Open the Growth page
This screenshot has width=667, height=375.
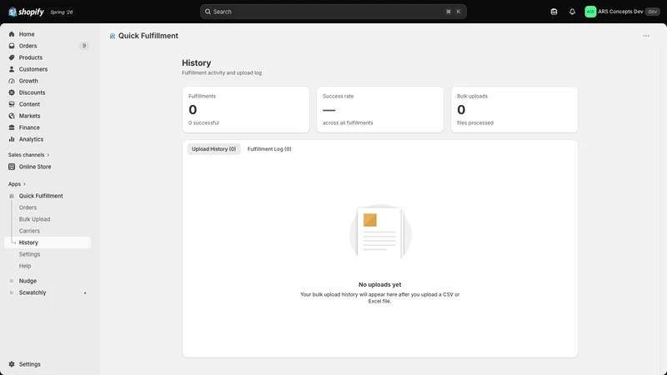pos(28,81)
